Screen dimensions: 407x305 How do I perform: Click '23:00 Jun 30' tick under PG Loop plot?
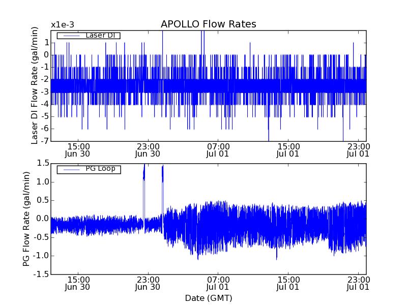click(148, 284)
